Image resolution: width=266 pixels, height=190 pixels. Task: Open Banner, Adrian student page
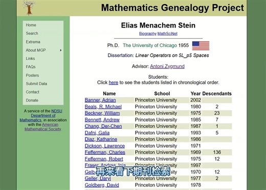click(x=100, y=100)
